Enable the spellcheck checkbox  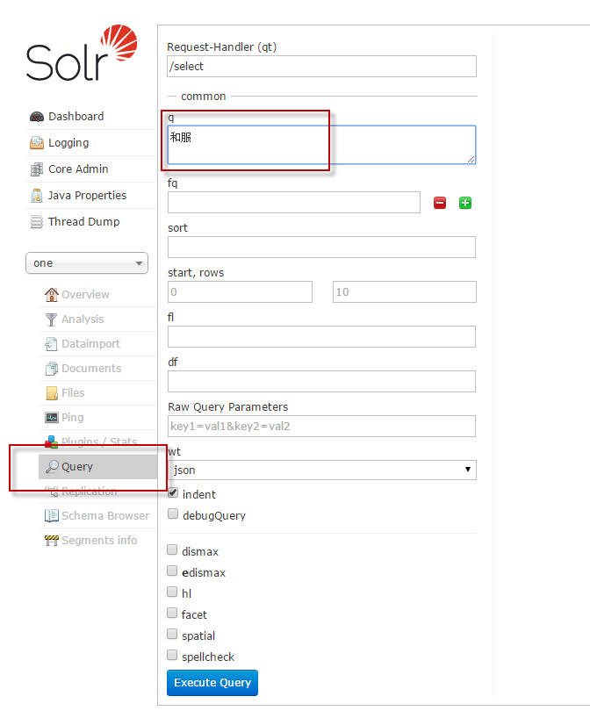point(172,655)
